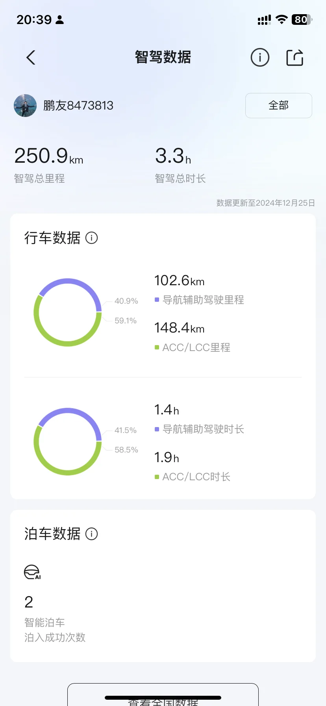Tap the back arrow icon

pyautogui.click(x=31, y=58)
